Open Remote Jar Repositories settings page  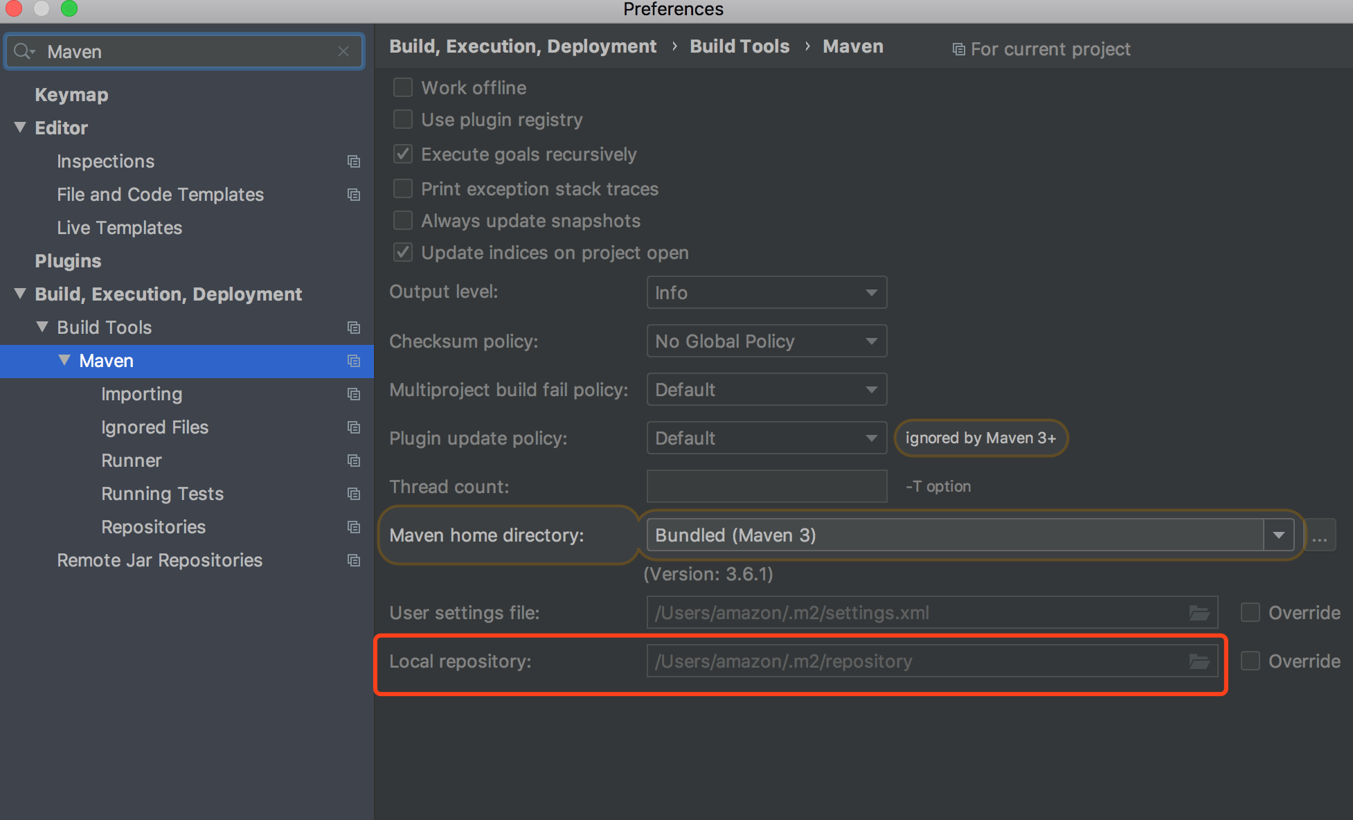pyautogui.click(x=159, y=560)
